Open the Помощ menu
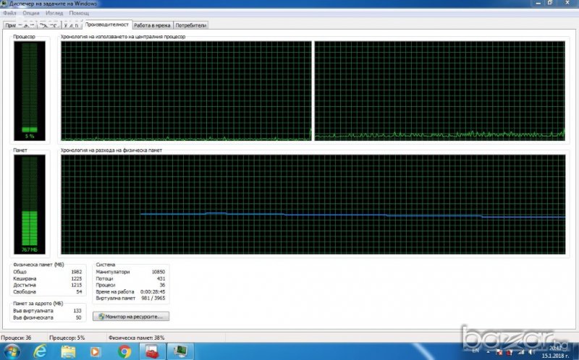The height and width of the screenshot is (360, 579). point(80,13)
